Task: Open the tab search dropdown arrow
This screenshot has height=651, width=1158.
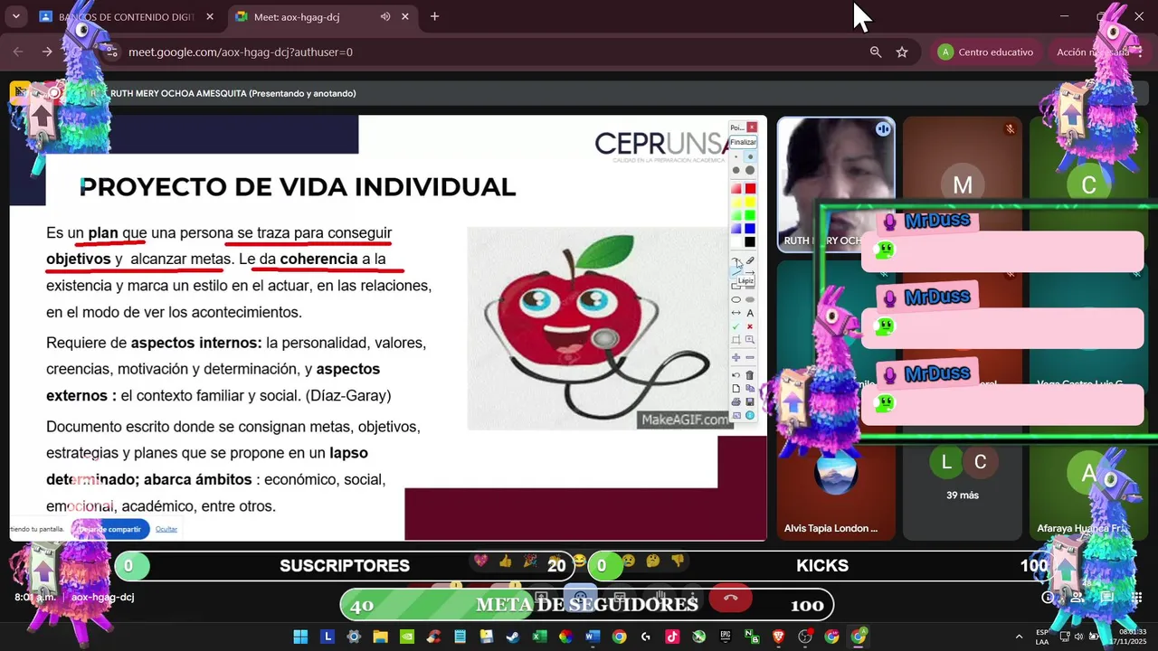Action: pos(15,16)
